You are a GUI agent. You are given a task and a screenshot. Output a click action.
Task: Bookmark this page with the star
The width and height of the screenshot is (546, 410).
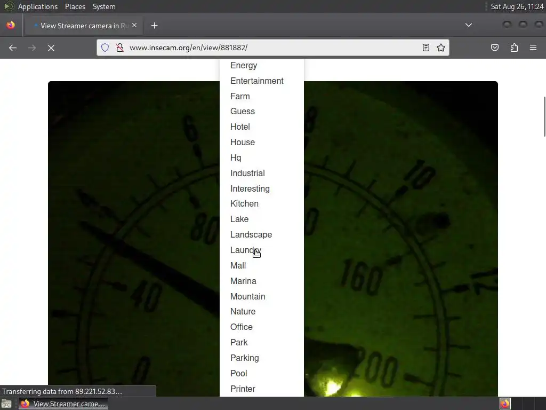click(441, 48)
